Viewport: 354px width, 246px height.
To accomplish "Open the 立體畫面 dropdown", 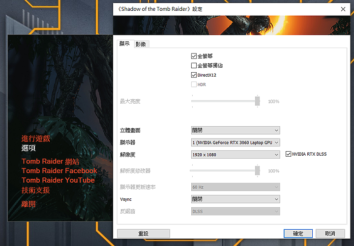I will (236, 130).
